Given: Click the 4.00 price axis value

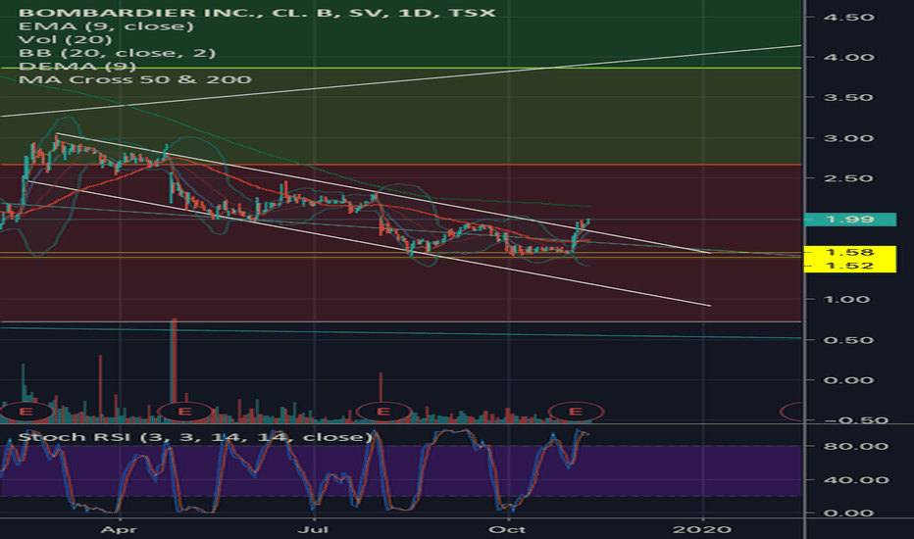Looking at the screenshot, I should (x=848, y=57).
